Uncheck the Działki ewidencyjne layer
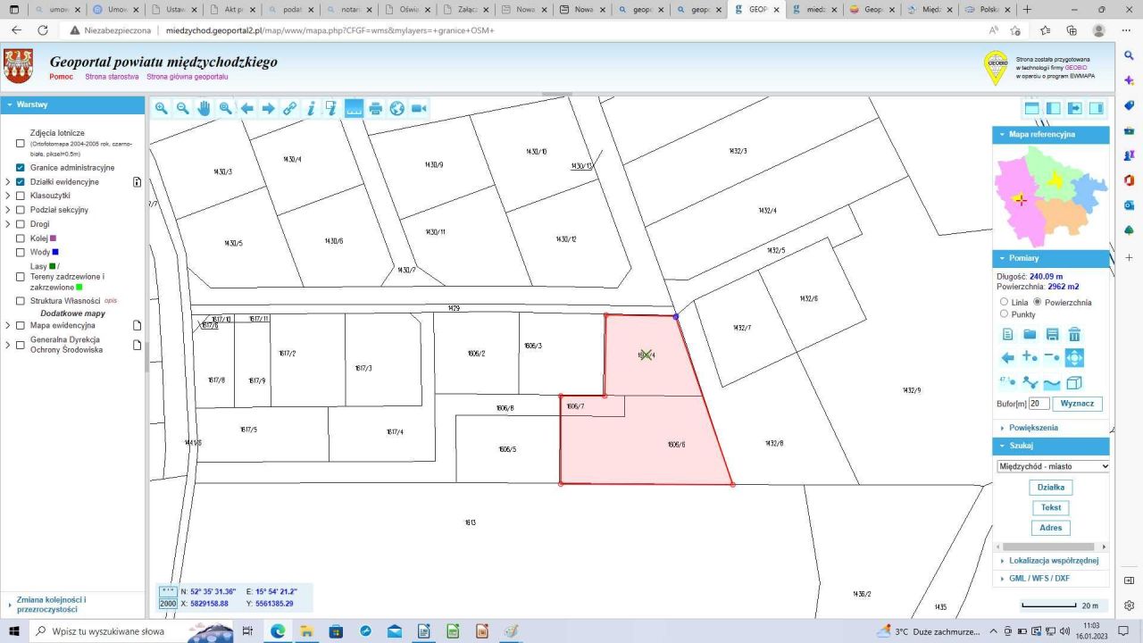Screen dimensions: 1143x643 (x=21, y=182)
